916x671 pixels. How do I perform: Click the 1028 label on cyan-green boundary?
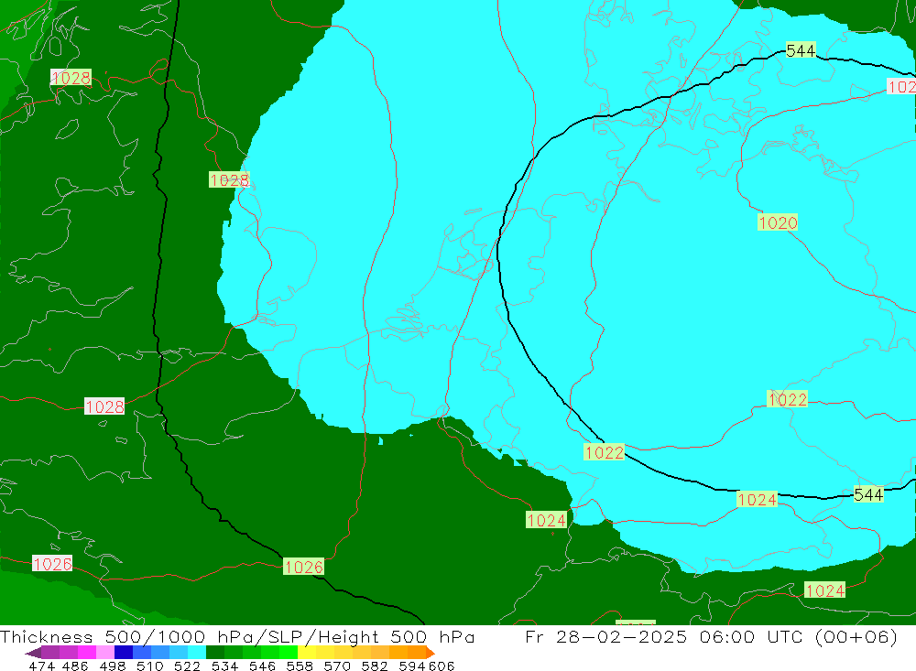pos(229,179)
